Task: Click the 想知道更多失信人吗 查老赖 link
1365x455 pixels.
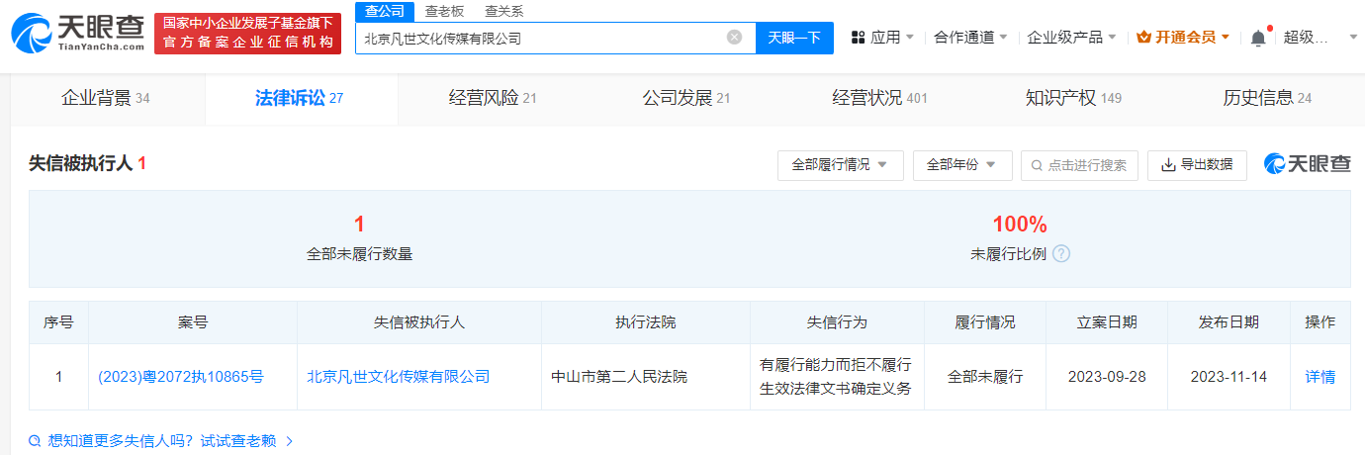Action: (161, 440)
